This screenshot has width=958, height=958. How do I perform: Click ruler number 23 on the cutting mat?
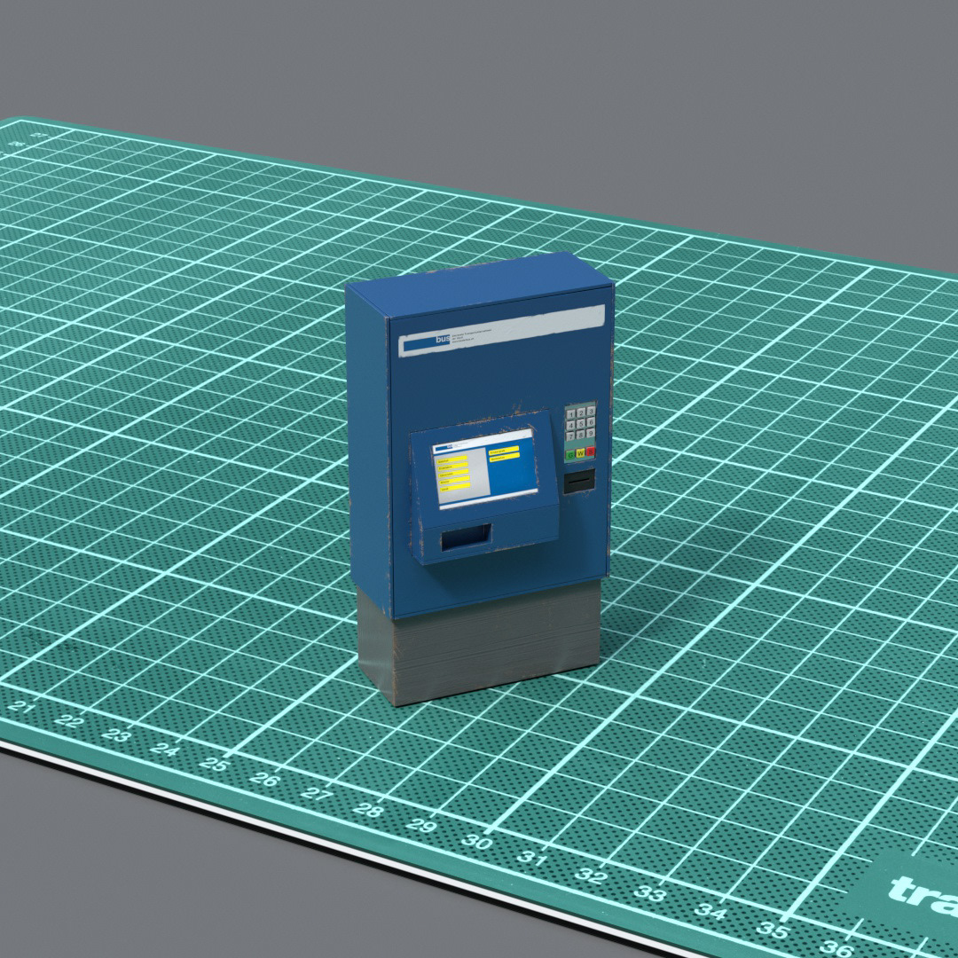click(x=116, y=734)
